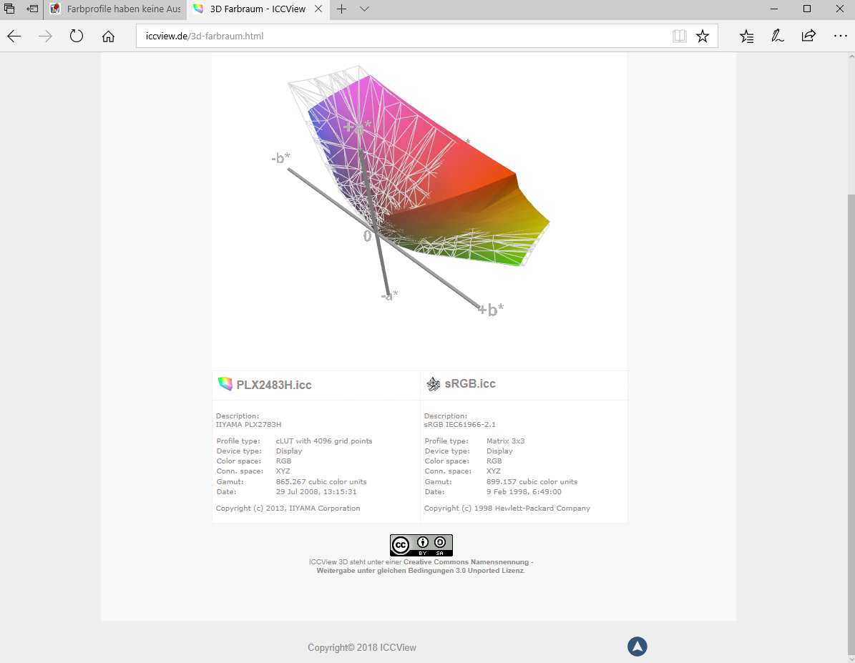Image resolution: width=855 pixels, height=663 pixels.
Task: Click the browser back arrow
Action: 14,36
